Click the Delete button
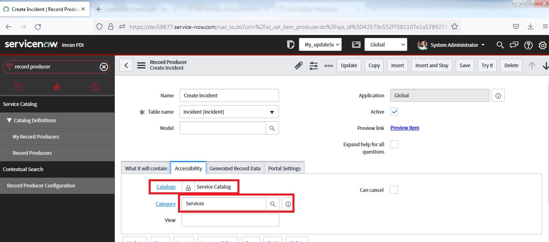The image size is (549, 242). point(512,65)
